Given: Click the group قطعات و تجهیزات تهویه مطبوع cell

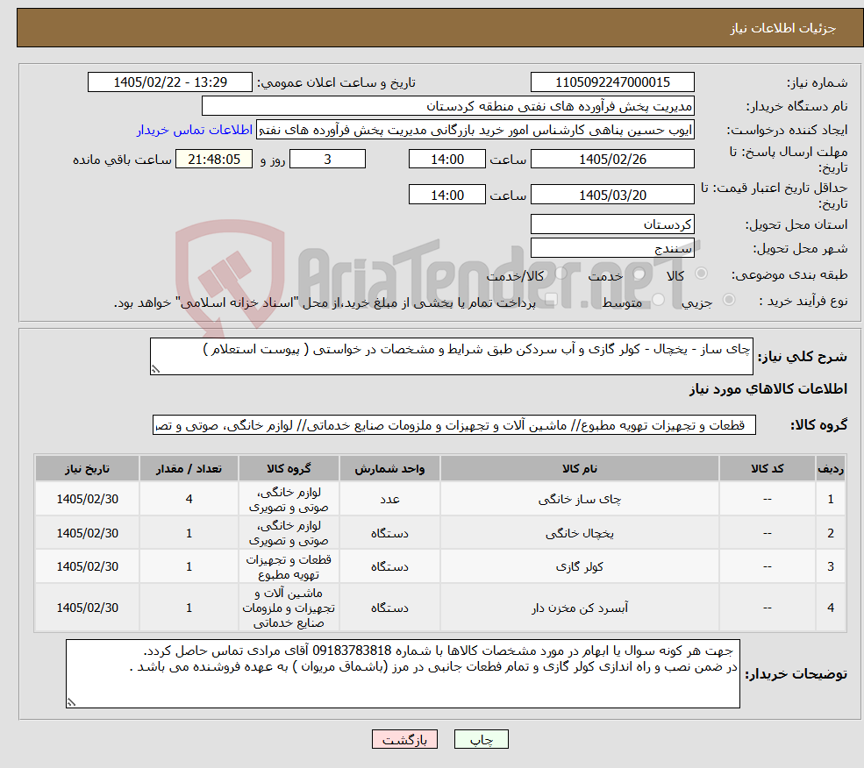Looking at the screenshot, I should 289,566.
